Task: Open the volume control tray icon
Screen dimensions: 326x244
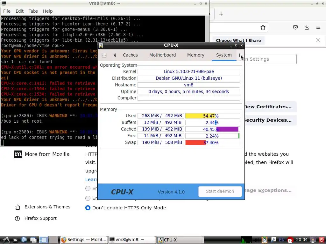Action: 257,240
